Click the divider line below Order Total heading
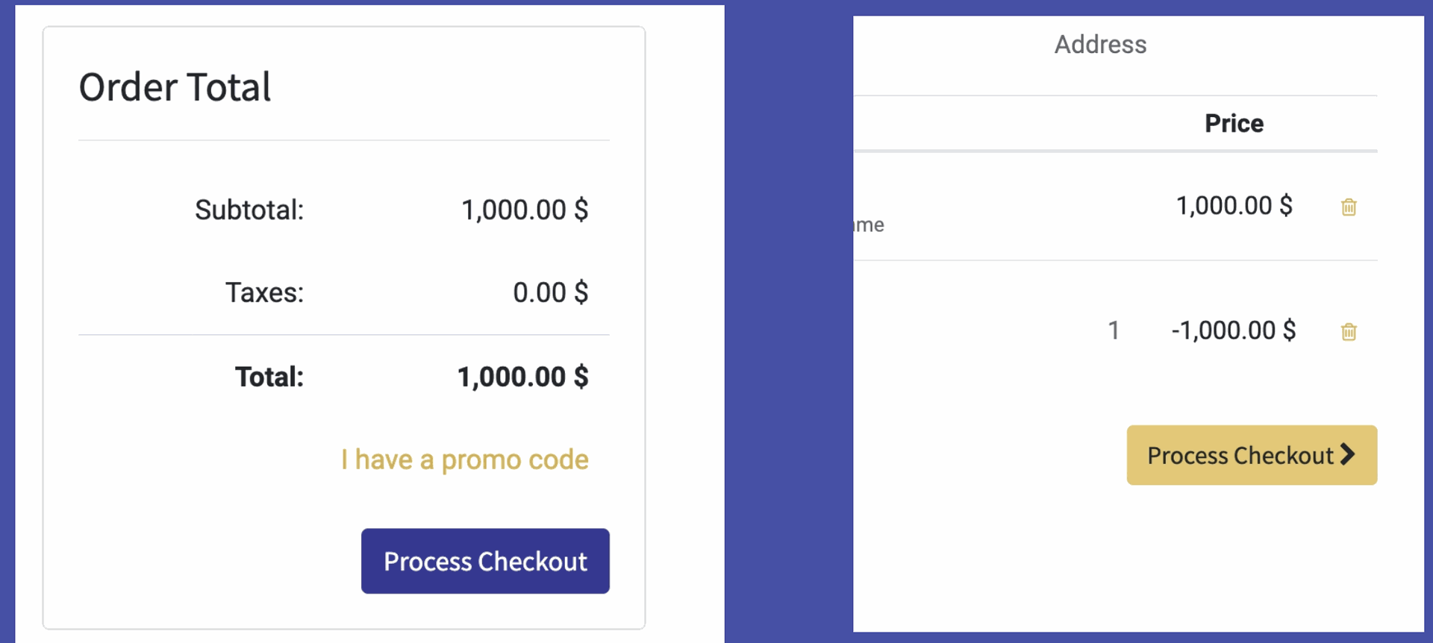1433x643 pixels. coord(343,140)
